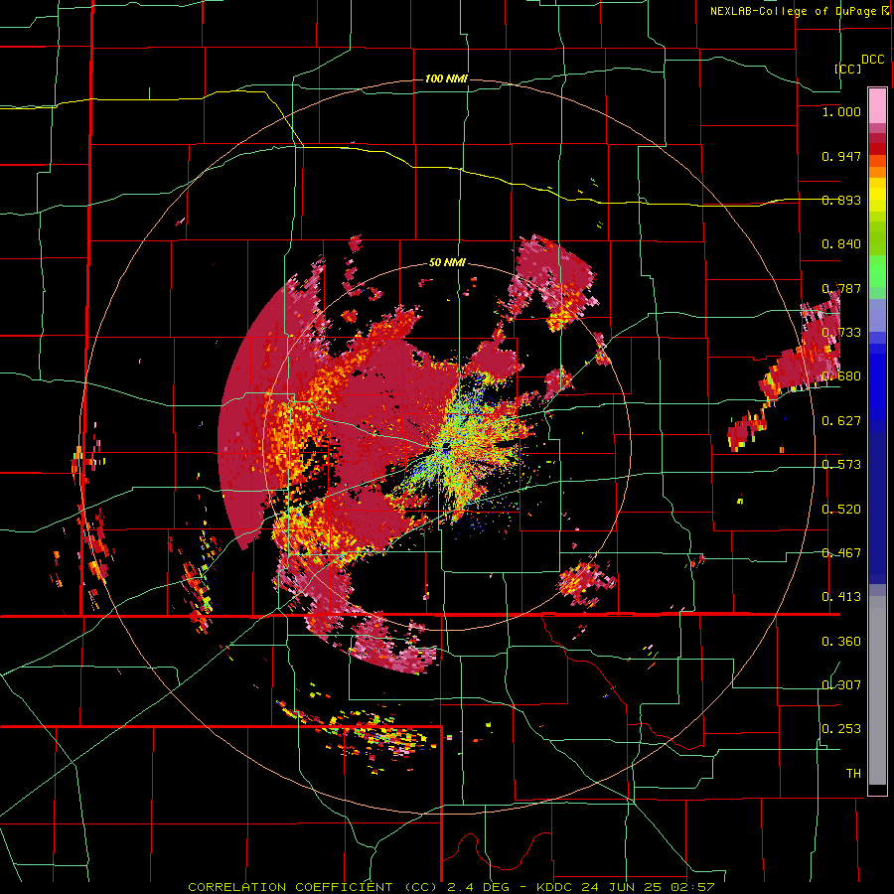Pick the gray bottom color bar segment
The image size is (894, 894).
tap(877, 690)
